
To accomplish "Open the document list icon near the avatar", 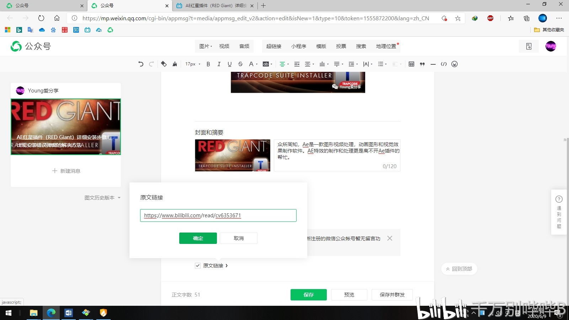I will point(529,46).
